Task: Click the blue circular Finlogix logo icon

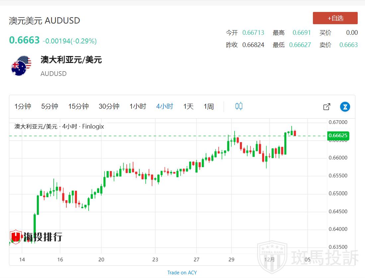Action: [345, 107]
